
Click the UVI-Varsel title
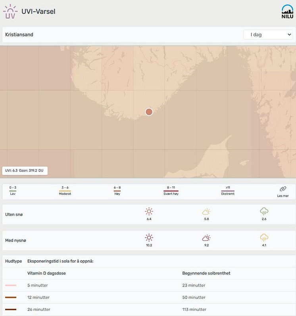tap(38, 11)
